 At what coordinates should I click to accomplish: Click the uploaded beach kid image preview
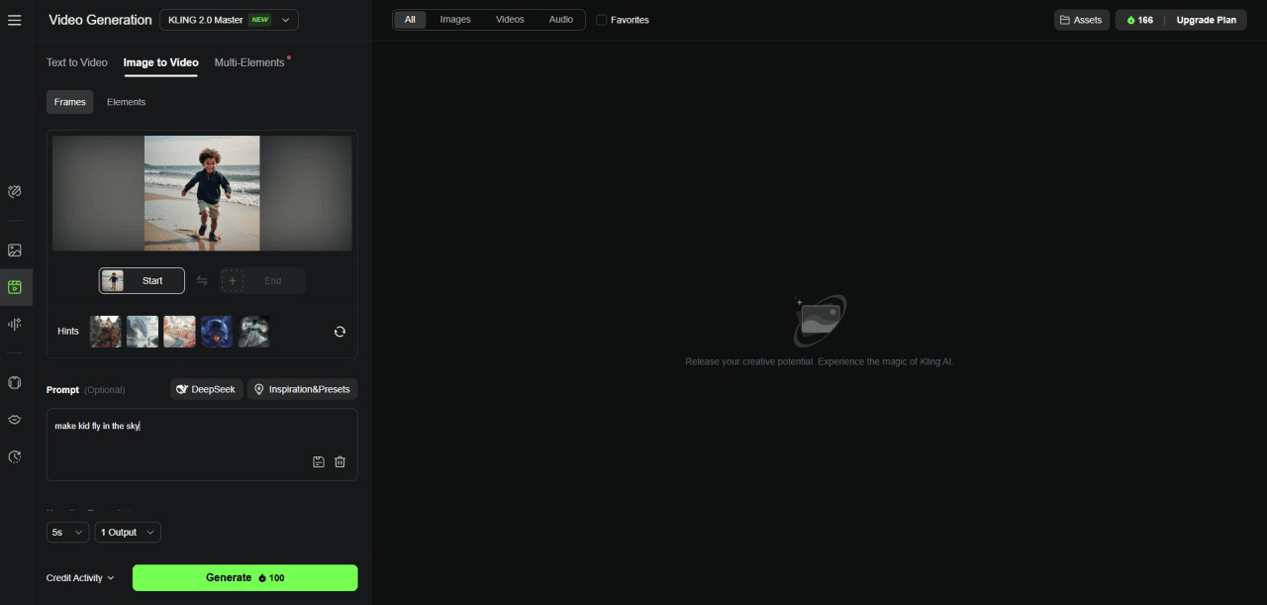pyautogui.click(x=202, y=193)
